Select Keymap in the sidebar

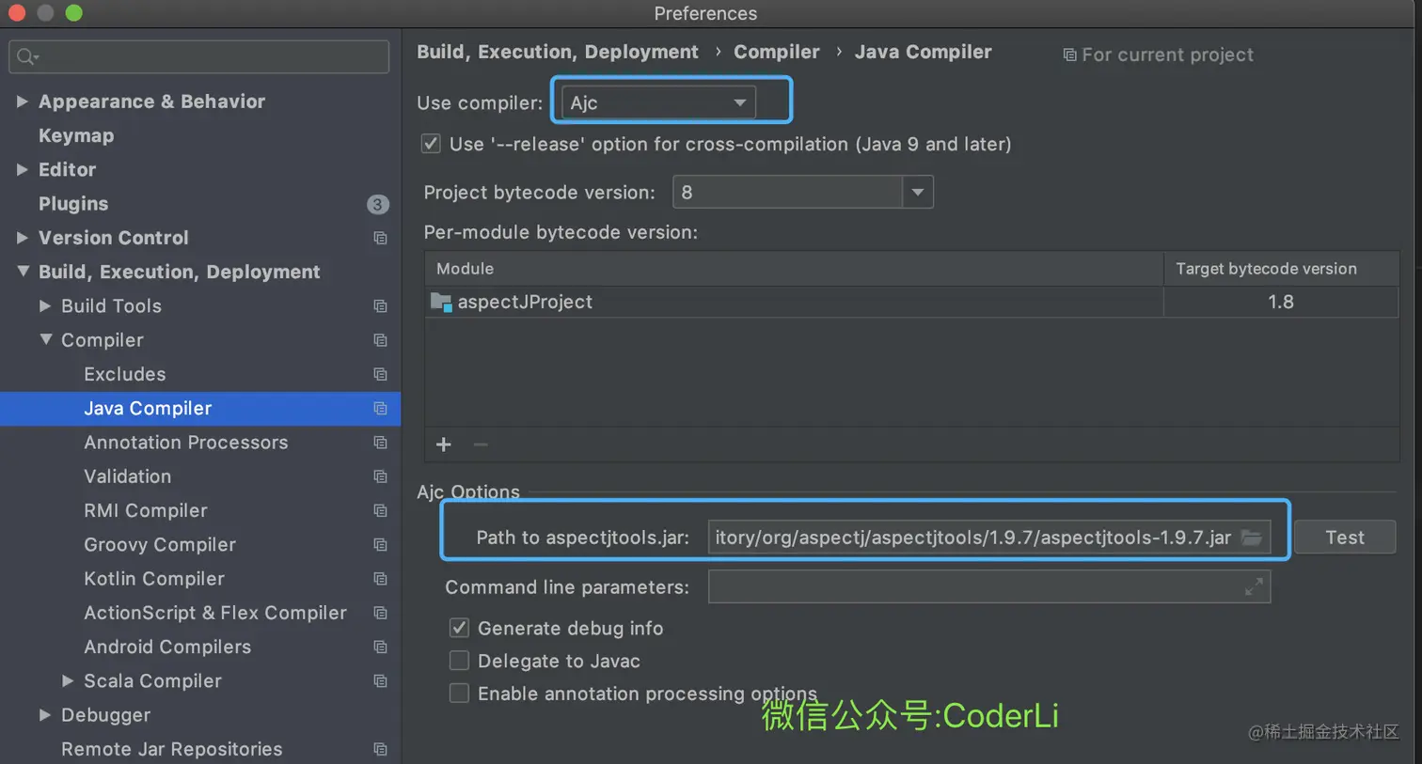(76, 135)
